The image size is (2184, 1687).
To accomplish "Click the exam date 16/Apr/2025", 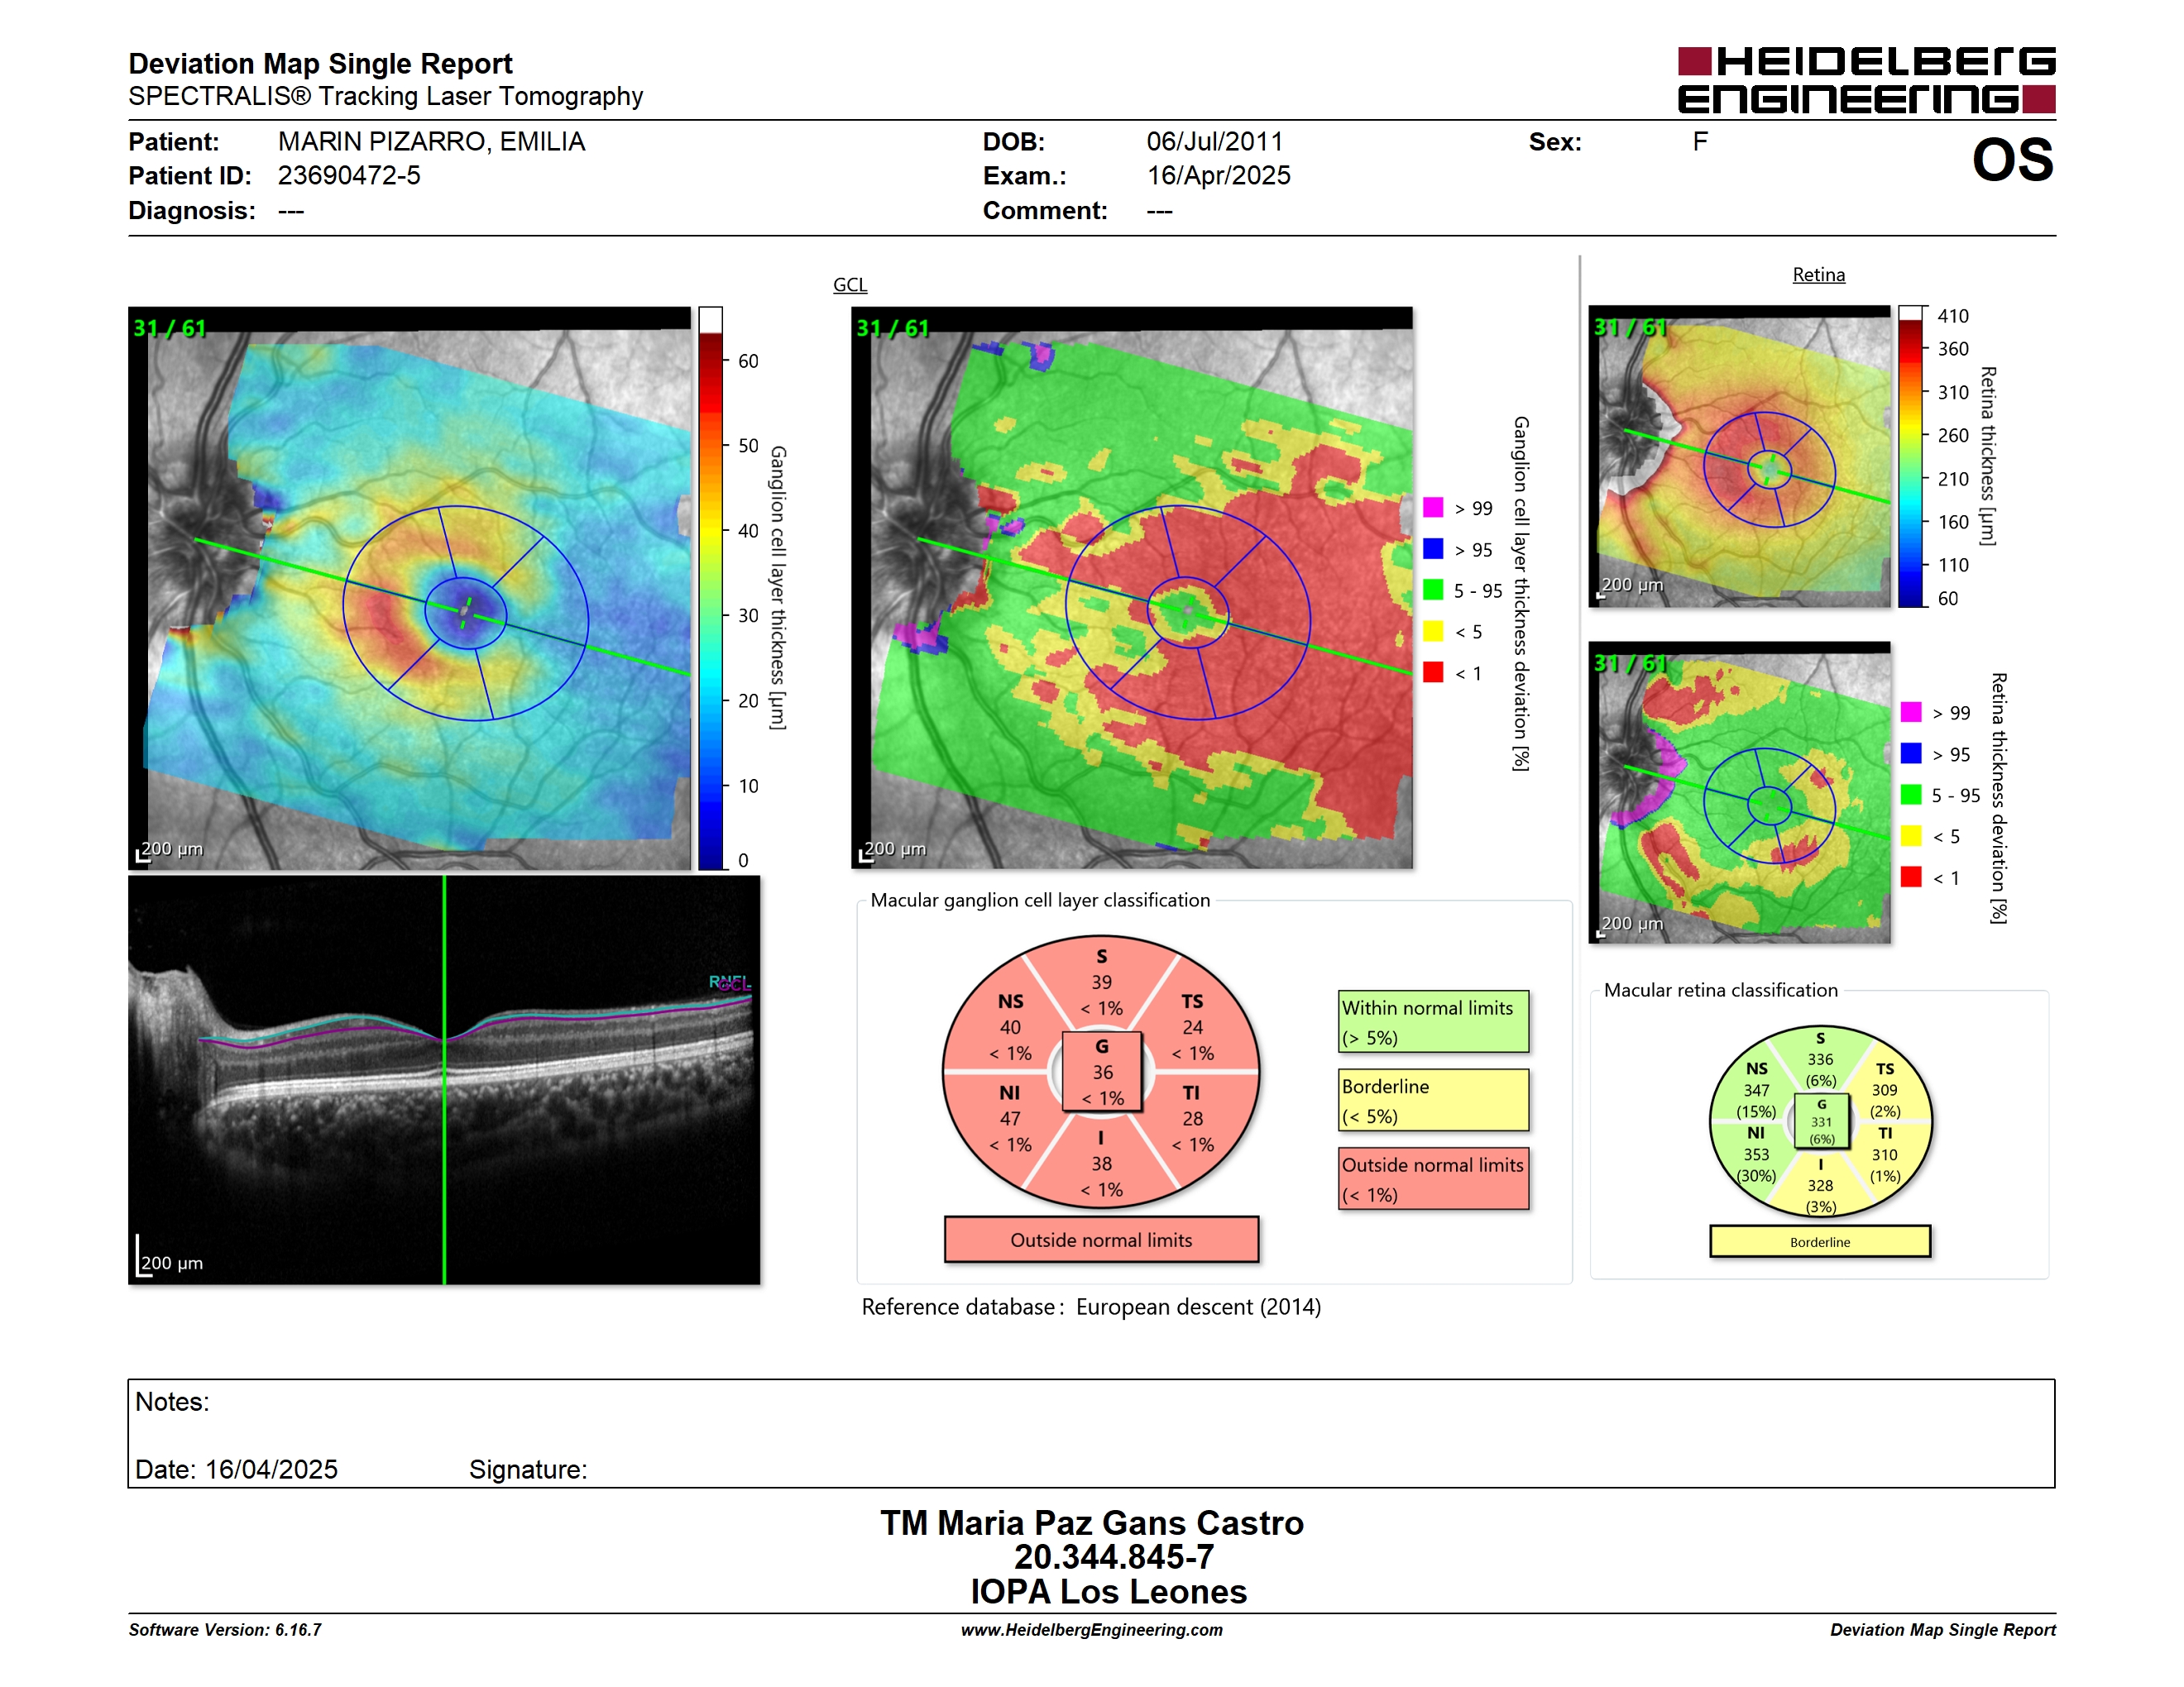I will [x=1218, y=176].
